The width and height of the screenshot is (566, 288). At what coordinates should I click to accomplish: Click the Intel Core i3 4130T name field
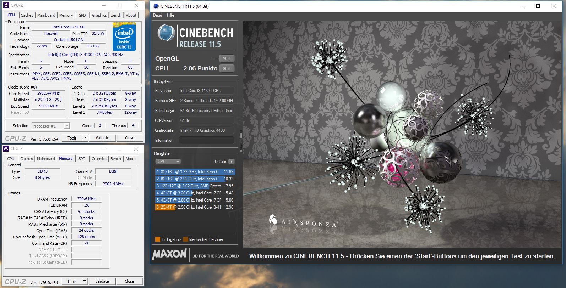(x=69, y=27)
